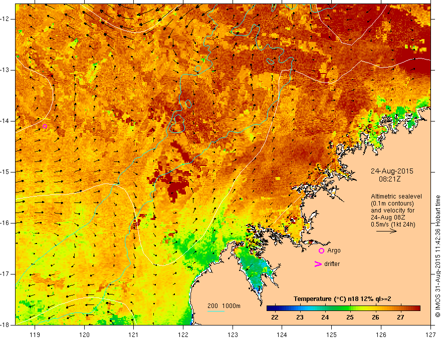The image size is (441, 340).
Task: Click the magenta drifter arrowhead in the legend
Action: 318,264
